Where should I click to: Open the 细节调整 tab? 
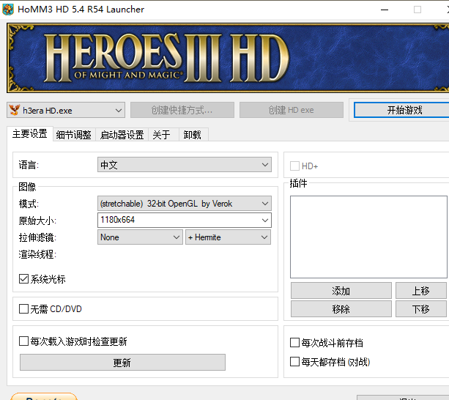[x=74, y=135]
